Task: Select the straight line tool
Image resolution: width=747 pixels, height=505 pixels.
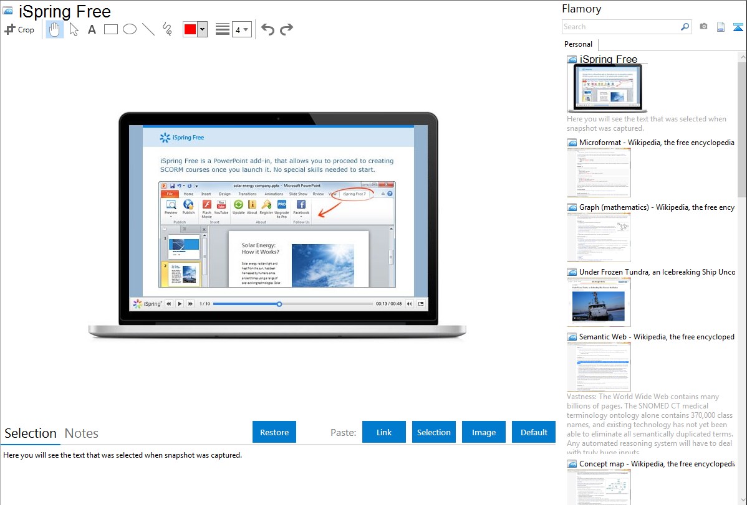Action: point(148,29)
